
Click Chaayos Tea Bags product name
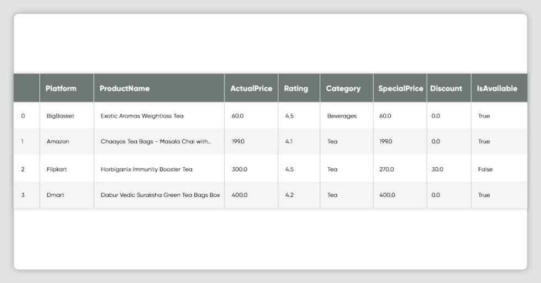point(156,141)
